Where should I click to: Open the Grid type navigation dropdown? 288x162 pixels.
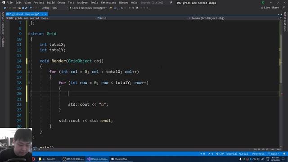click(142, 18)
